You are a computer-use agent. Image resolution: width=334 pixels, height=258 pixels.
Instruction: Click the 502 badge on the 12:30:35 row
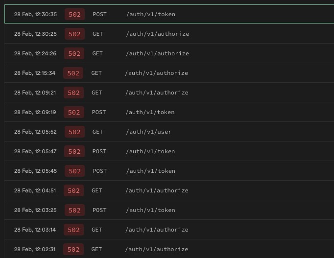click(x=74, y=14)
